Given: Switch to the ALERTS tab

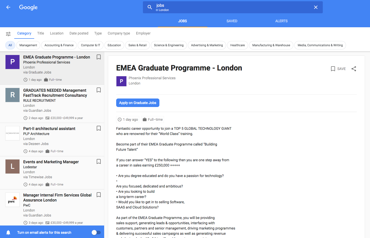Looking at the screenshot, I should 281,21.
